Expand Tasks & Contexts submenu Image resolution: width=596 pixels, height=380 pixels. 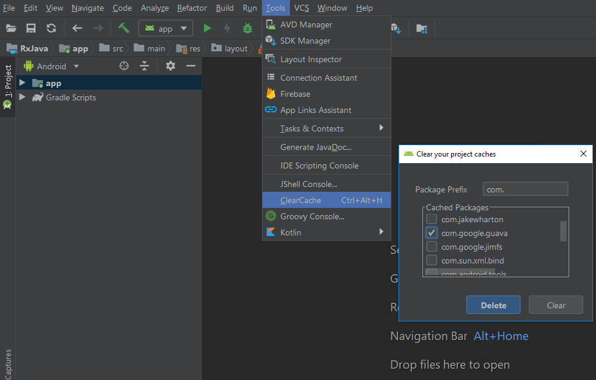tap(326, 128)
